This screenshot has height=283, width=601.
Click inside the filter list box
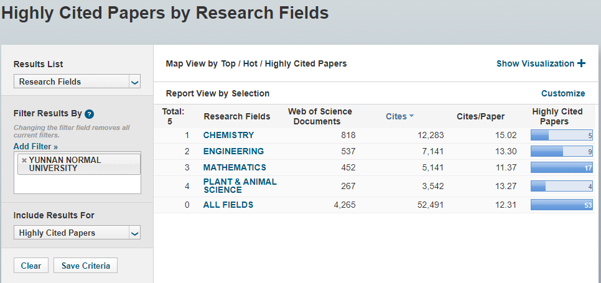coord(77,183)
